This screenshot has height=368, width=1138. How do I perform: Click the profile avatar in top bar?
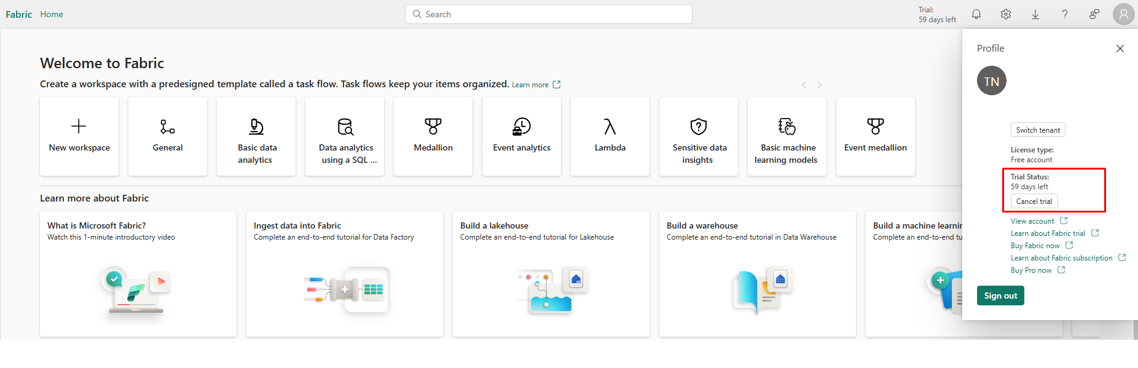click(1124, 14)
